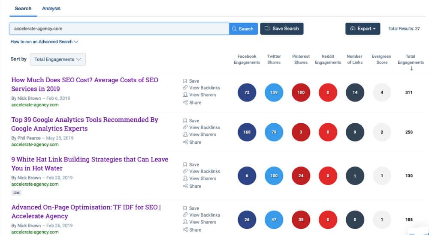Click View Sharers person icon for White Hat article
The image size is (429, 235).
[x=185, y=178]
